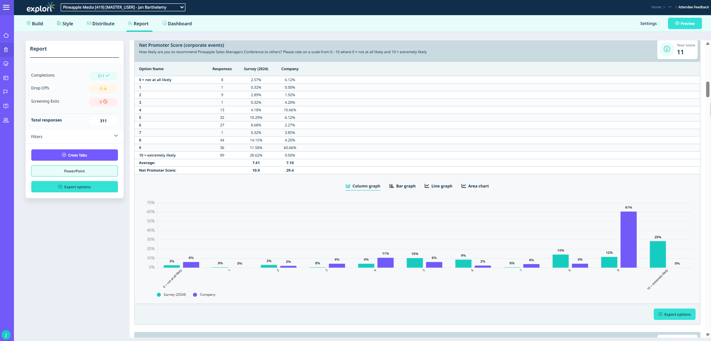
Task: Switch to the Distribute tab
Action: [101, 23]
